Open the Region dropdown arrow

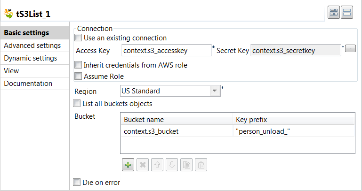tap(215, 91)
